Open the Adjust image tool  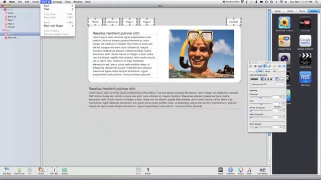click(221, 170)
